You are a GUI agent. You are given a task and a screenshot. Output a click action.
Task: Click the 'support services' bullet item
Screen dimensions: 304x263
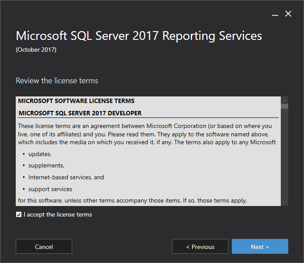click(50, 189)
